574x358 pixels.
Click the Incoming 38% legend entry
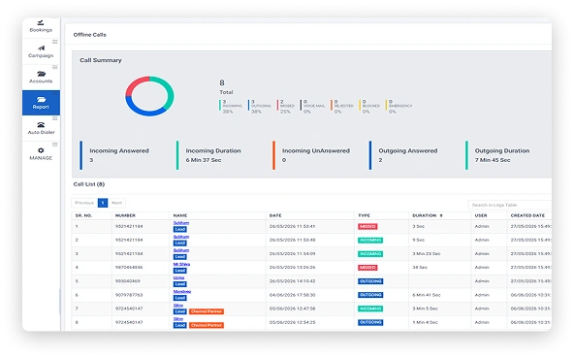pyautogui.click(x=231, y=107)
